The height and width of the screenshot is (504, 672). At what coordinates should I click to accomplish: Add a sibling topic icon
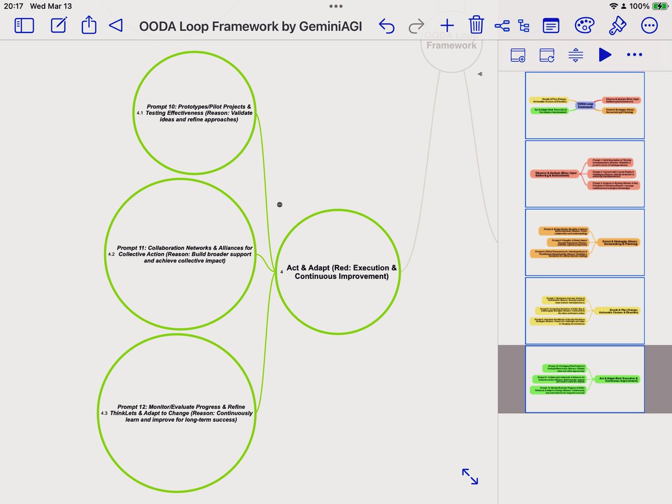click(x=502, y=25)
